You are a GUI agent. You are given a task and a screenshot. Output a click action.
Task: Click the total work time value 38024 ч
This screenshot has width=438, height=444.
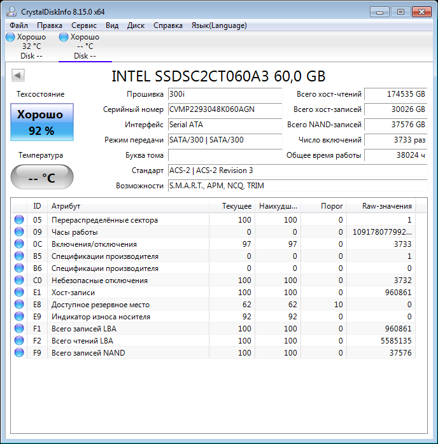tap(395, 155)
